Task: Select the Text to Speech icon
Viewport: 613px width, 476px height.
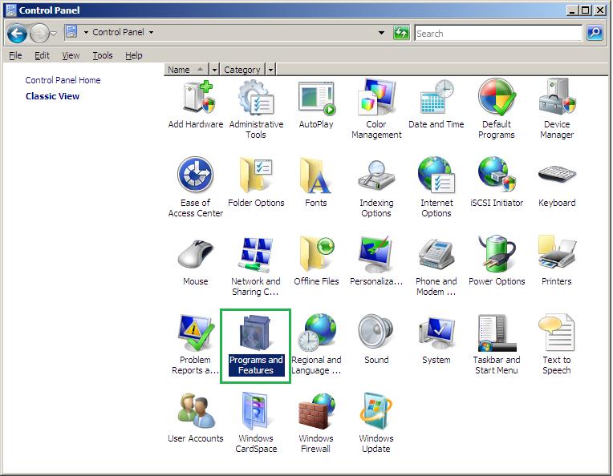Action: 557,334
